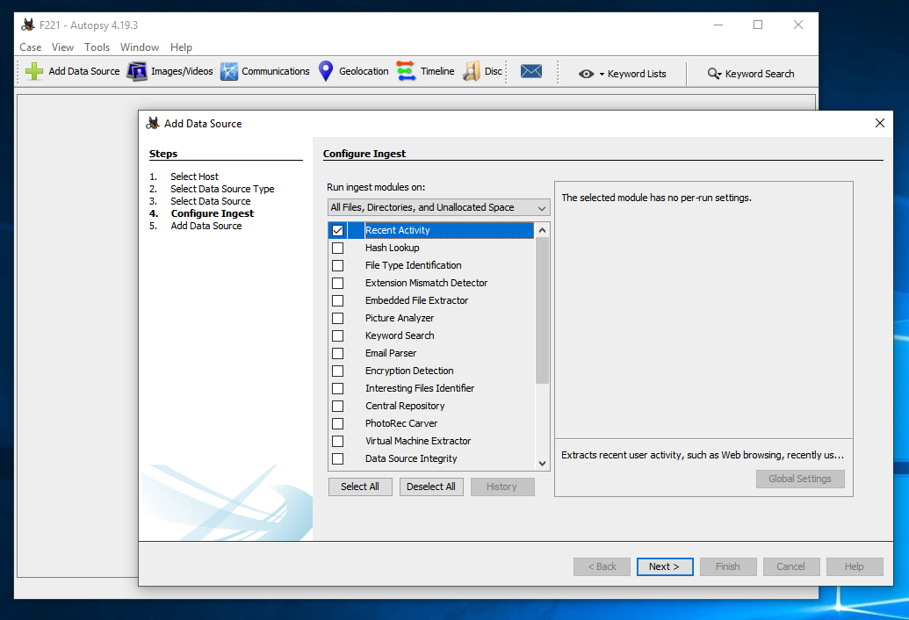Check Extension Mismatch Detector checkbox
This screenshot has height=620, width=909.
[x=338, y=284]
